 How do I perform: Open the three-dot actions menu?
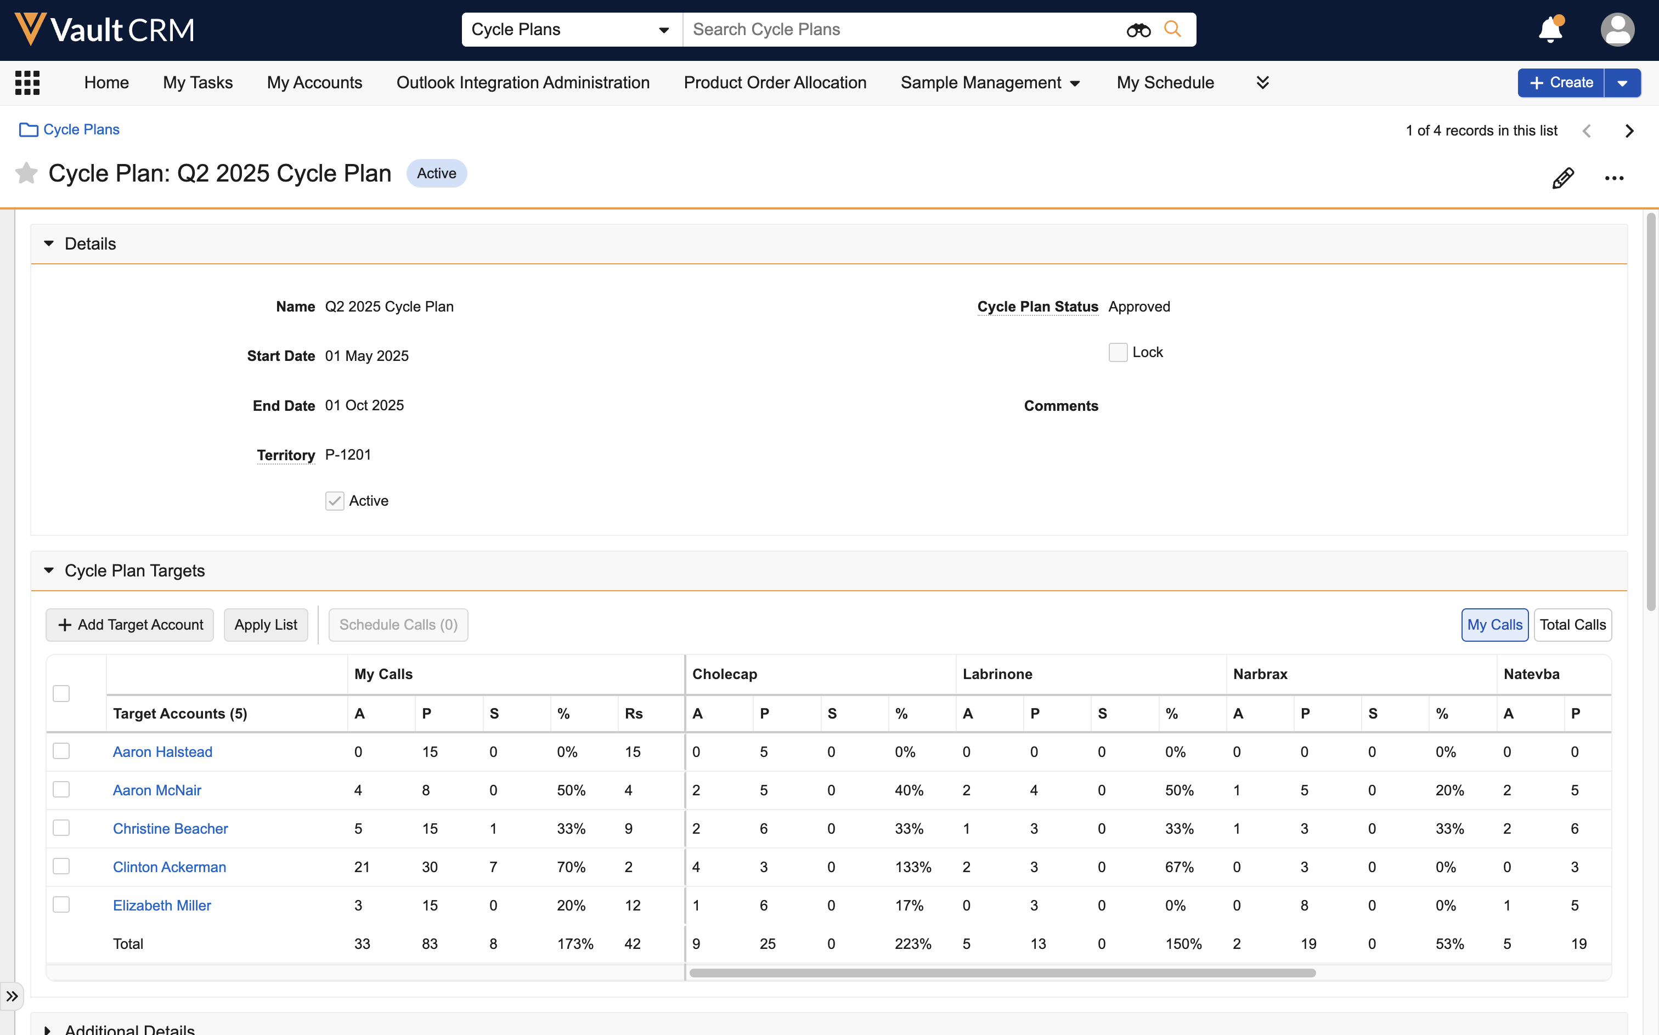pos(1614,178)
